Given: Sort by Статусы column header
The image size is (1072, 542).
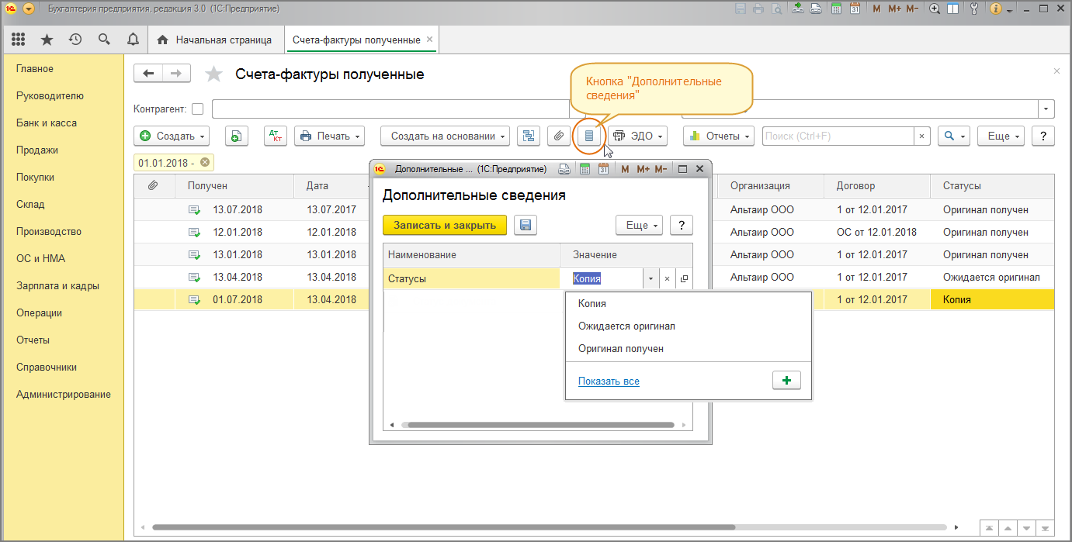Looking at the screenshot, I should (x=992, y=186).
